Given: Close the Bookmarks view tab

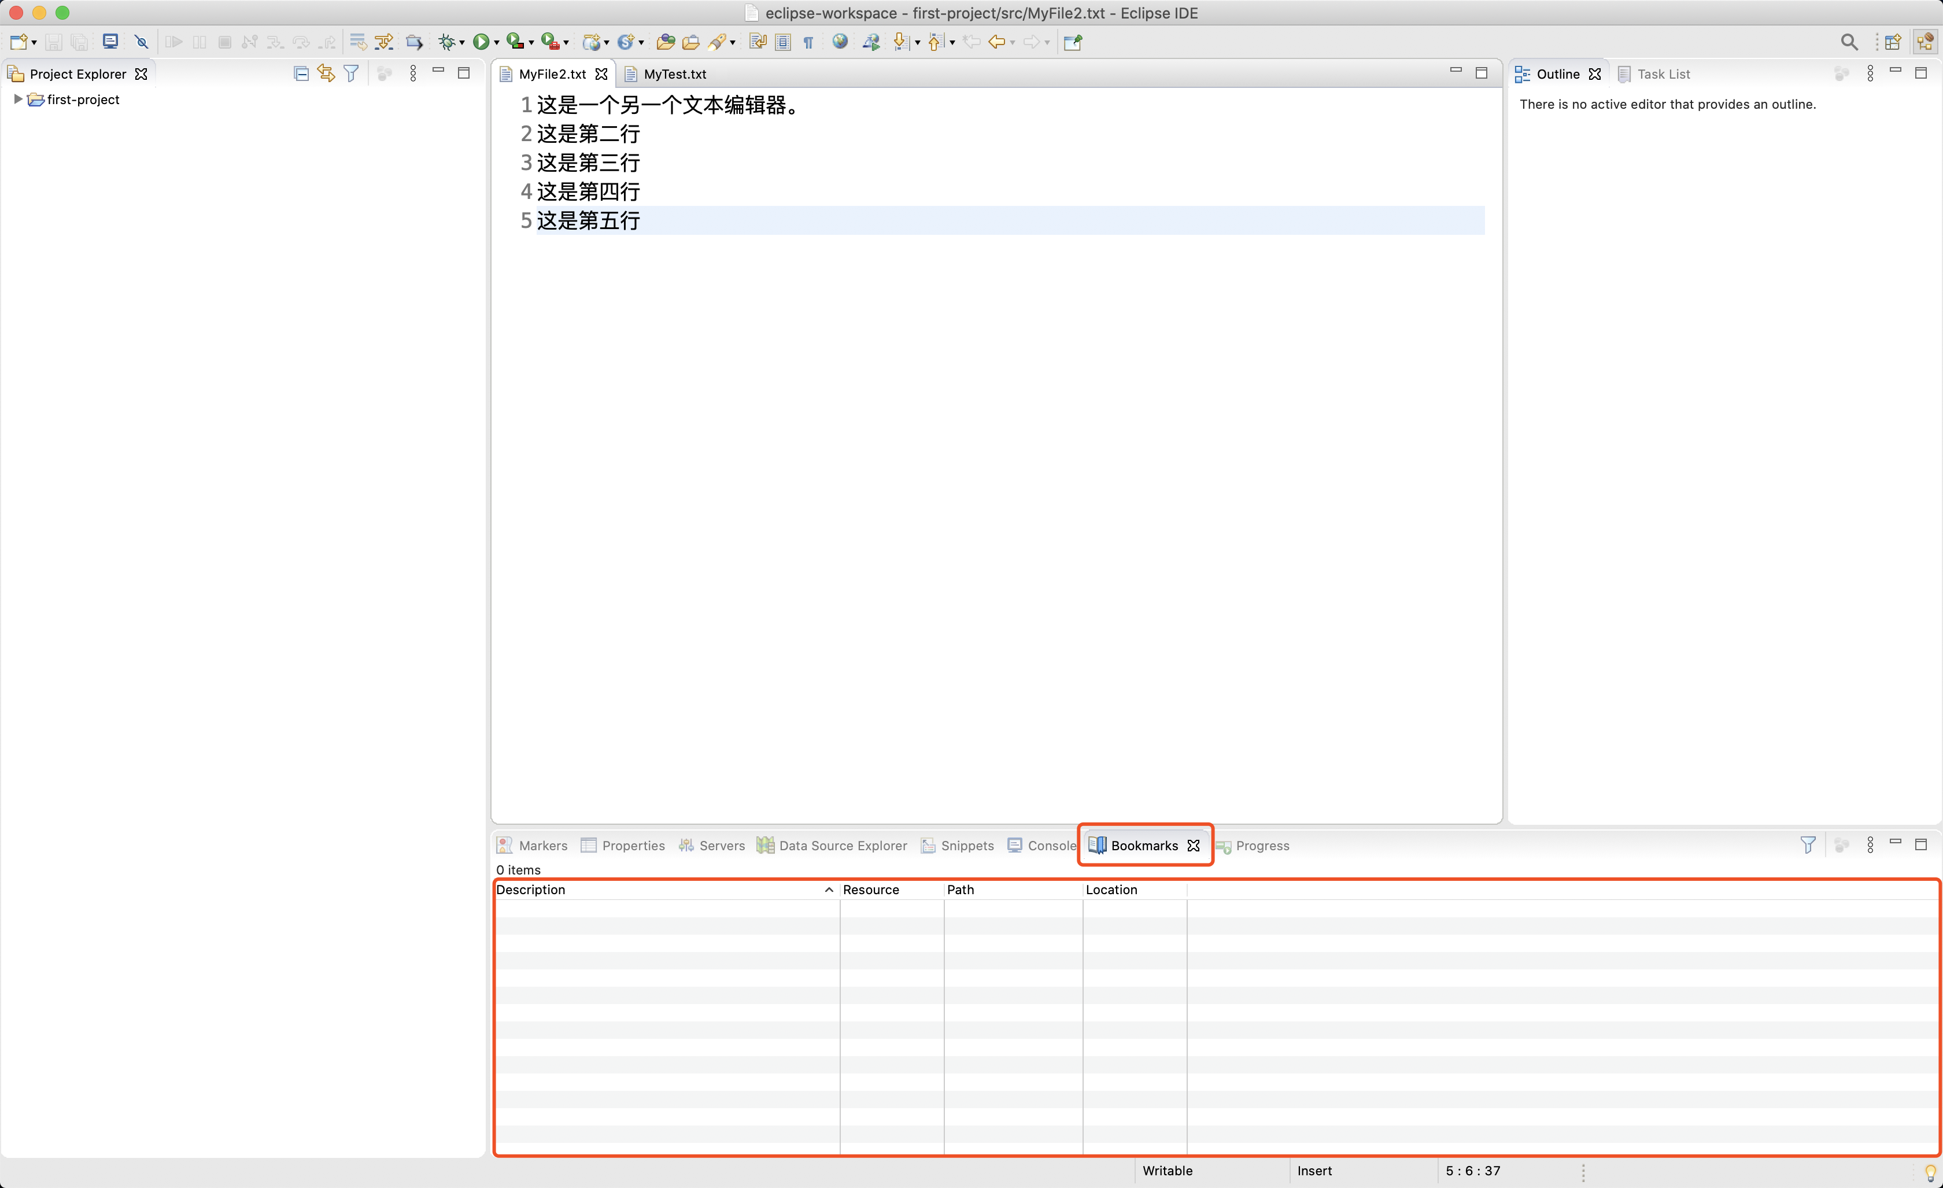Looking at the screenshot, I should pos(1193,845).
